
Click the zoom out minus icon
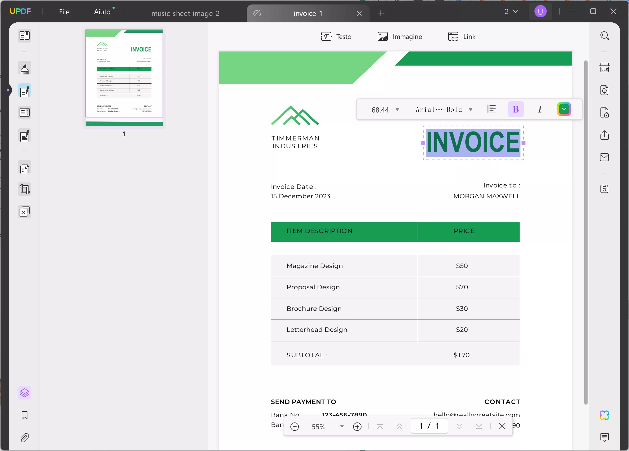[295, 427]
